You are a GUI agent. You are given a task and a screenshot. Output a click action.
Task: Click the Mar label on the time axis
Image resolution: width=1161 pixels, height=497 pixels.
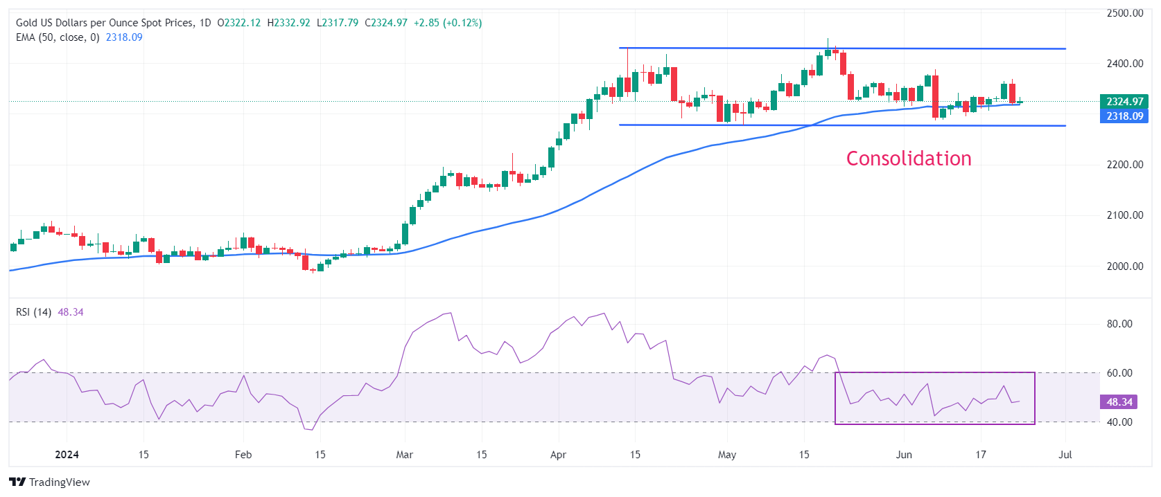[404, 455]
